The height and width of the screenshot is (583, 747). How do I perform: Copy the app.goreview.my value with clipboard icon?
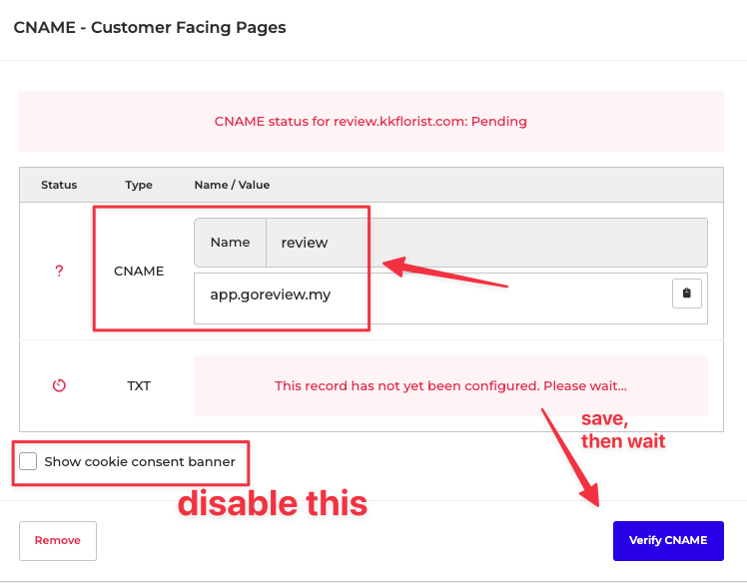[x=686, y=293]
